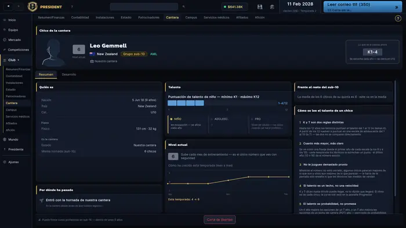406x228 pixels.
Task: Open the President club crest logo
Action: (32, 6)
